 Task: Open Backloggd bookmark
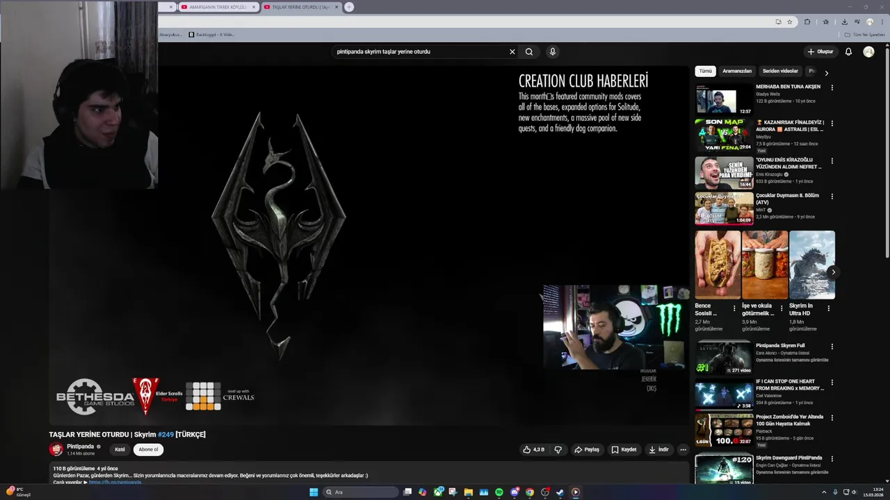click(x=211, y=35)
